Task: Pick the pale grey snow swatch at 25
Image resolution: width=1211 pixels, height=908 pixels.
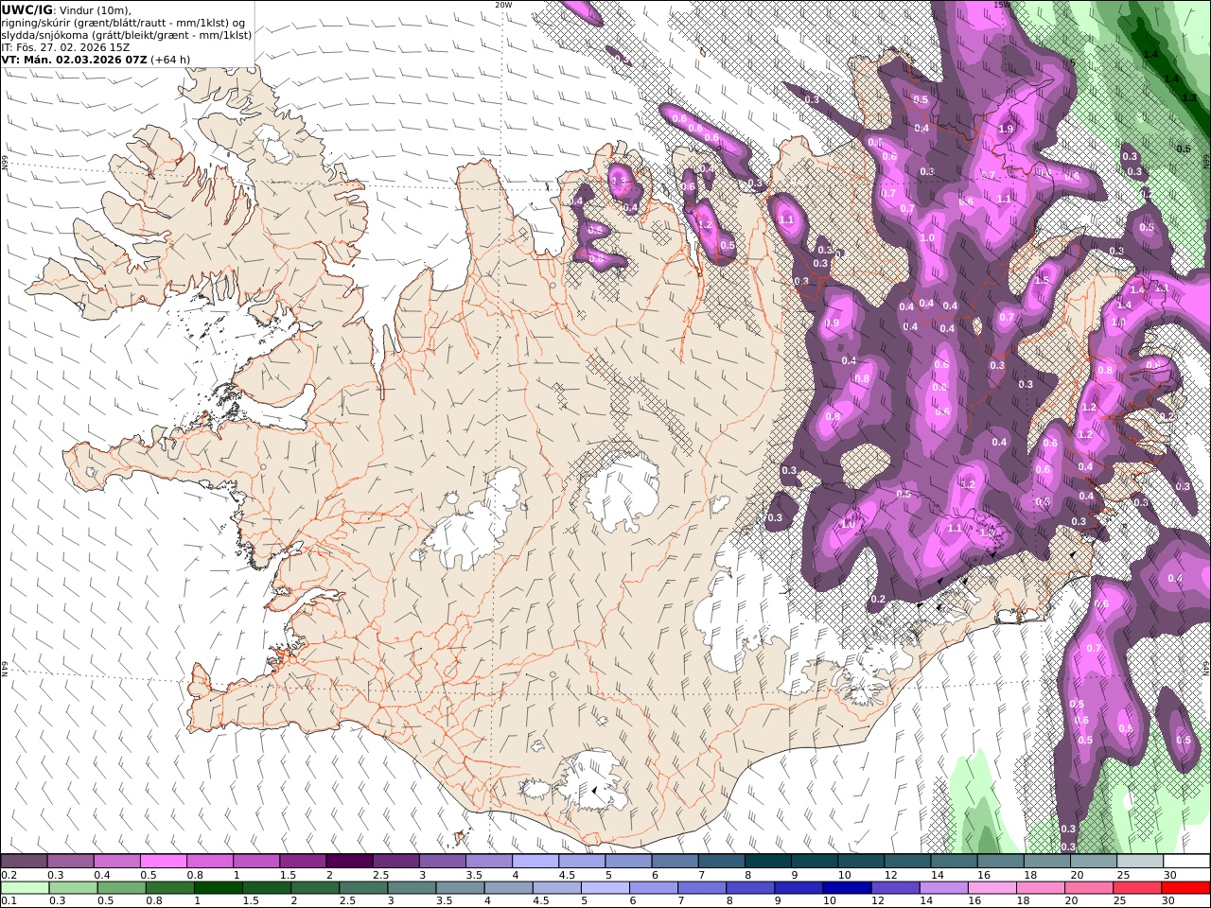Action: click(x=1140, y=862)
